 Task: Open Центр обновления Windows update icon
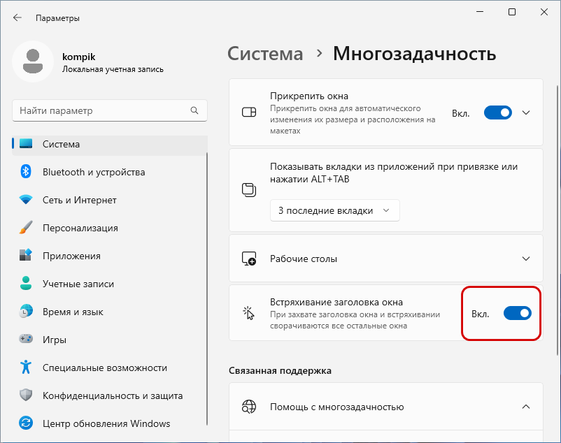(26, 423)
